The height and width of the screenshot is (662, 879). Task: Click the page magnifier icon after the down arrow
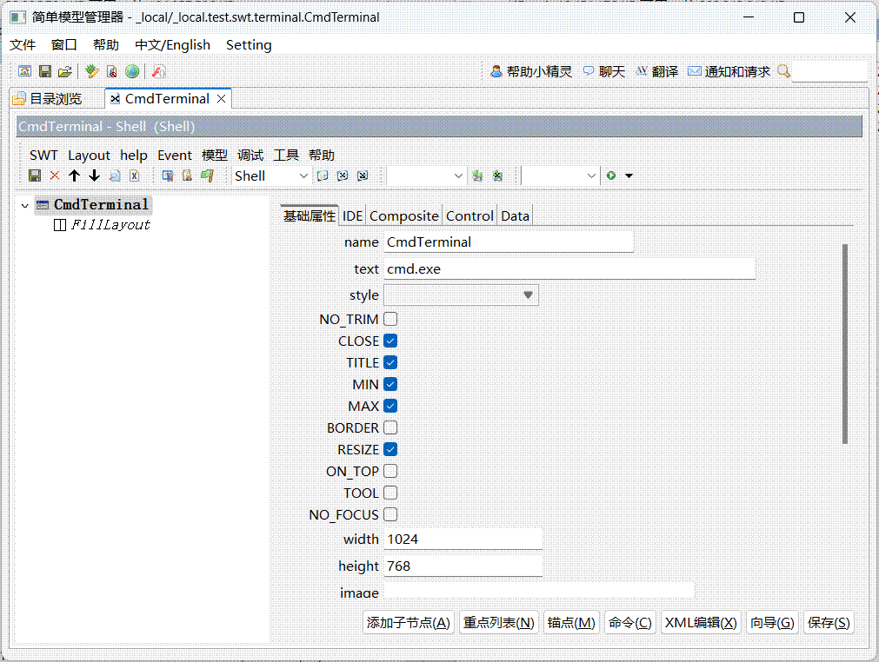tap(115, 175)
